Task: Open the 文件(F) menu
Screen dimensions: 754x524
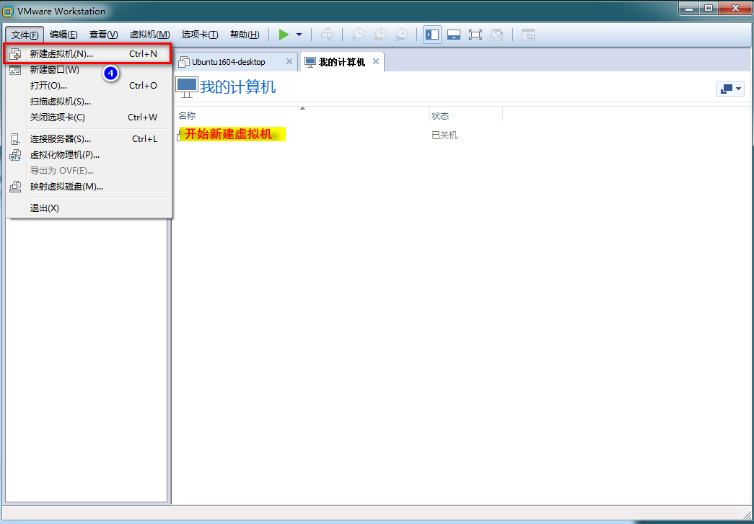Action: pos(25,35)
